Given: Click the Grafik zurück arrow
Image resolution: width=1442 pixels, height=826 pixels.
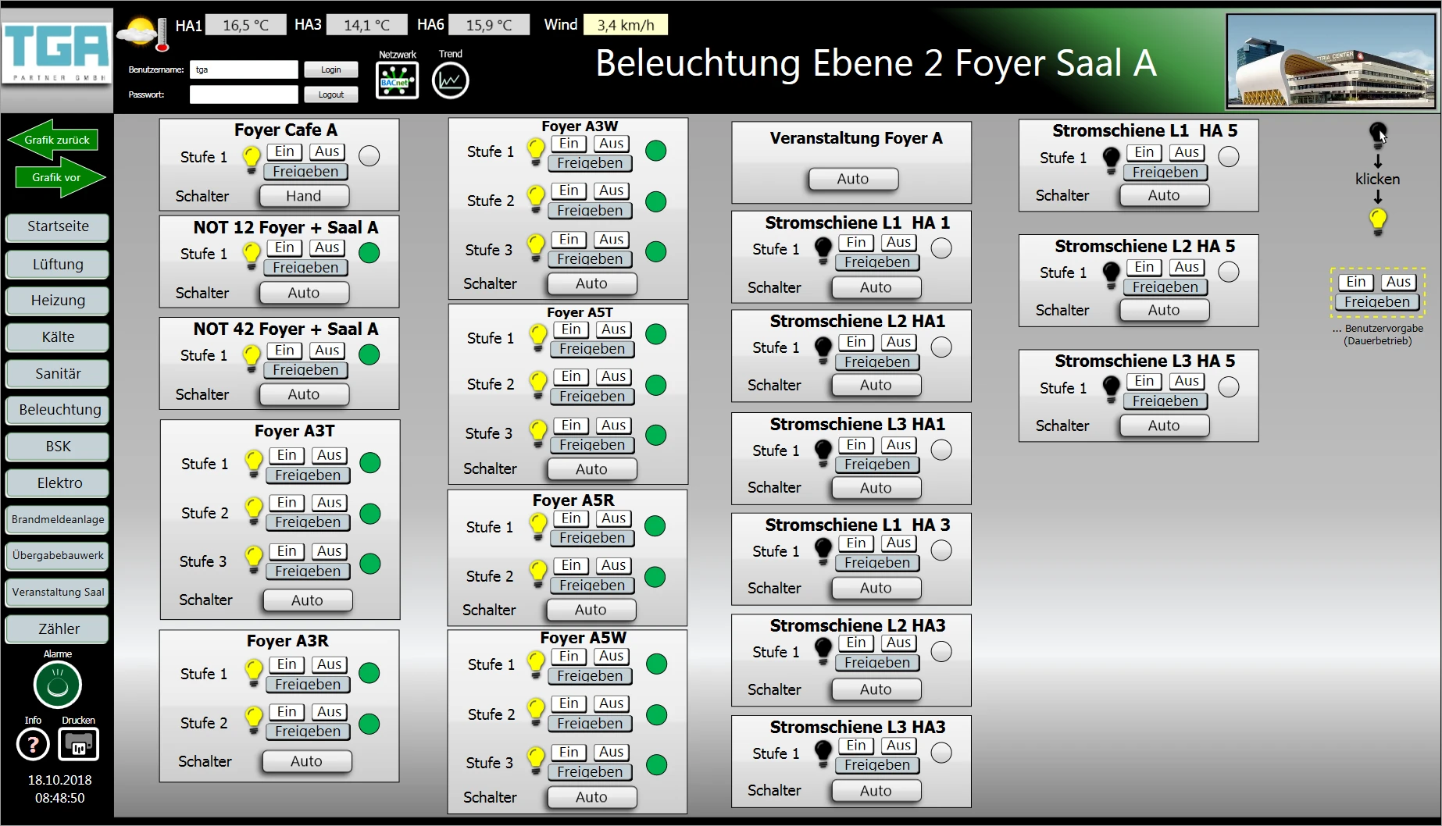Looking at the screenshot, I should 53,140.
